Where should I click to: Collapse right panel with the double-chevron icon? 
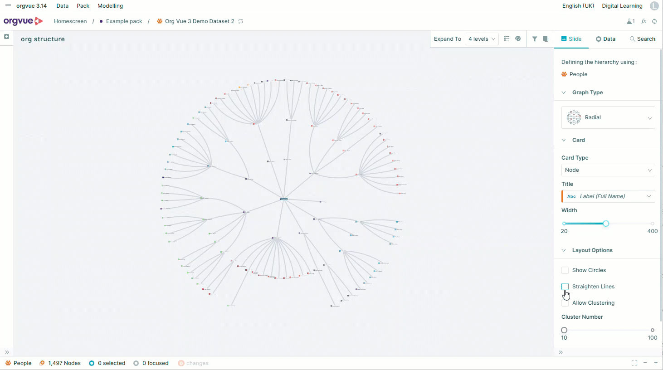pos(561,352)
